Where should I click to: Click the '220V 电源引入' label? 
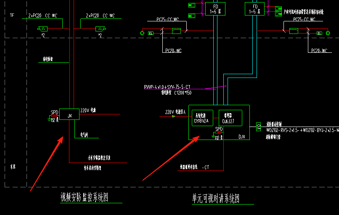pos(175,112)
